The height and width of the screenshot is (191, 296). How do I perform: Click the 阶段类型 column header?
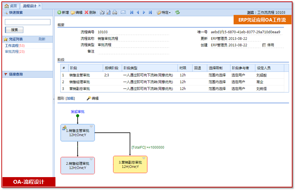(x=149, y=68)
